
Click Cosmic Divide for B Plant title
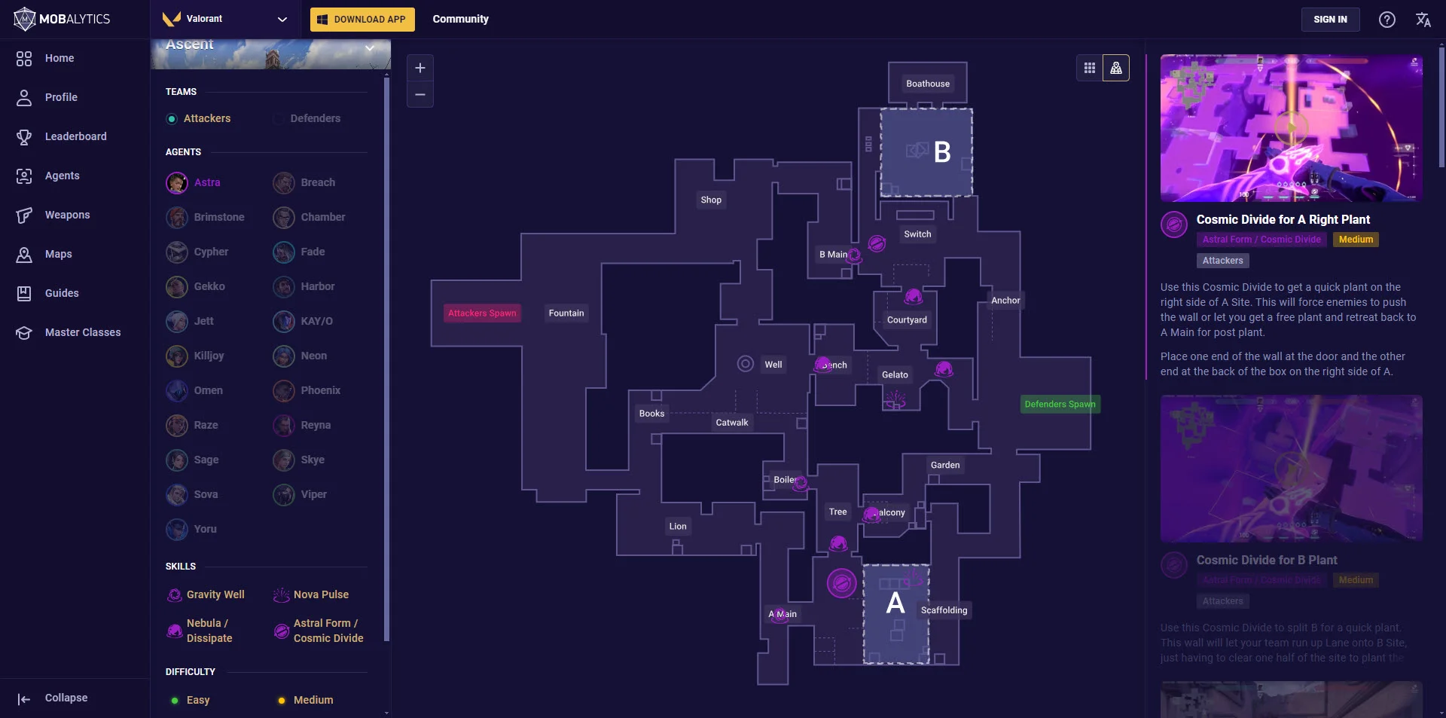point(1267,560)
